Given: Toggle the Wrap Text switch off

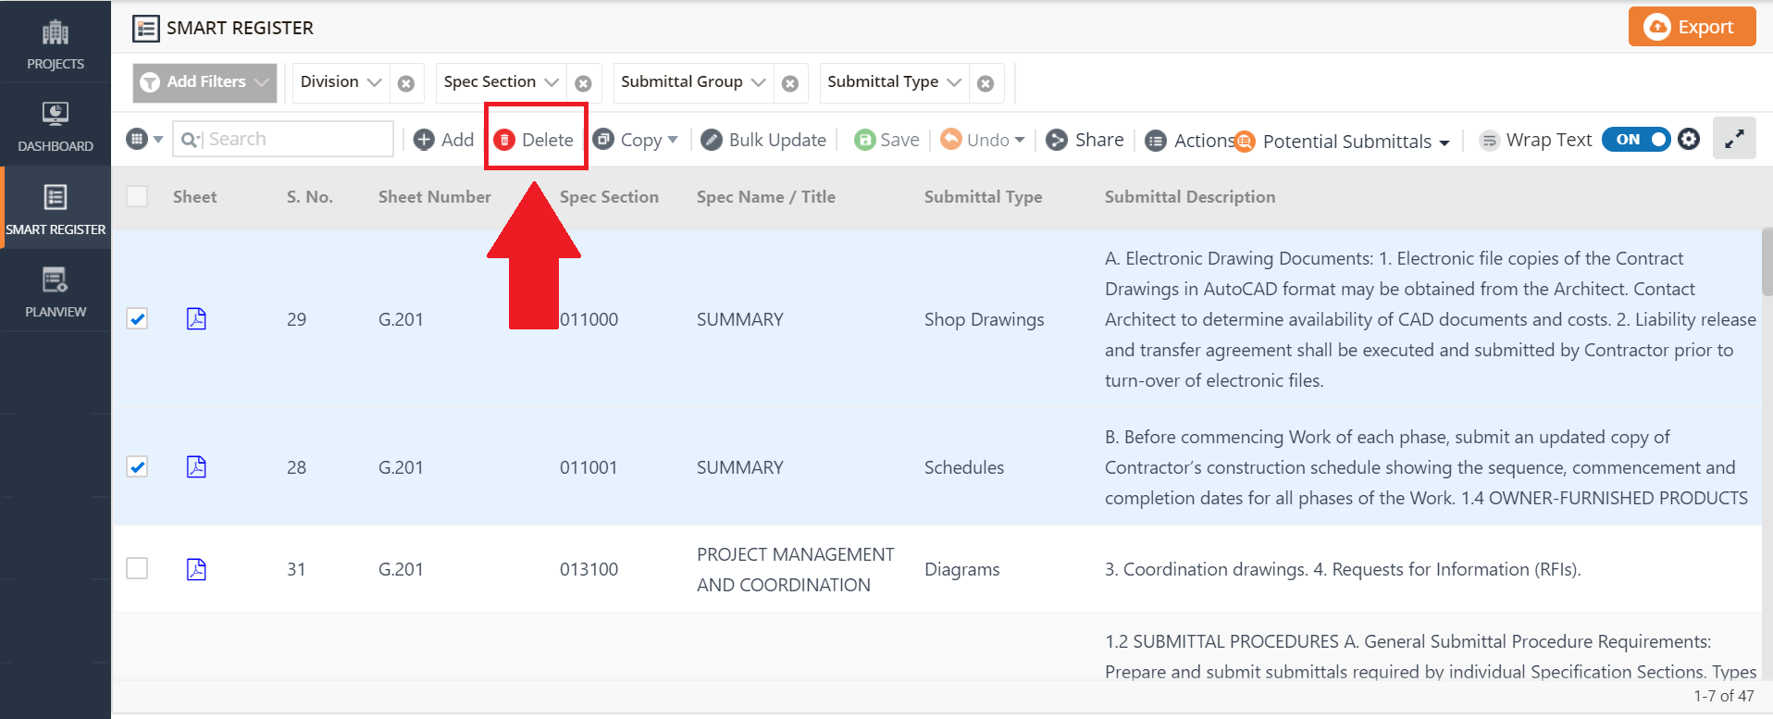Looking at the screenshot, I should [1636, 140].
